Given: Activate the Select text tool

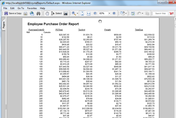Looking at the screenshot, I should coord(57,13).
